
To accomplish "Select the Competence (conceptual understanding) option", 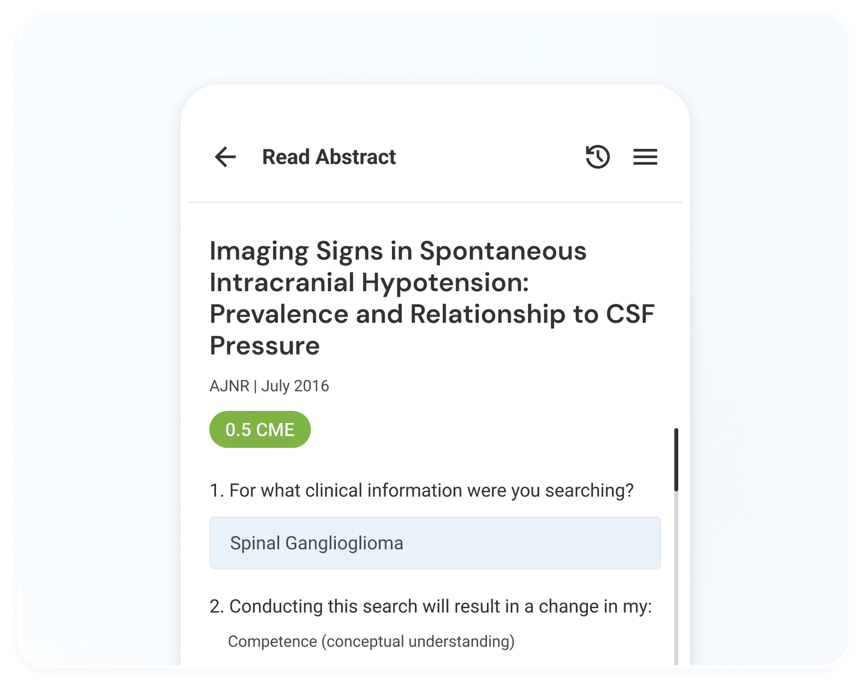I will tap(371, 641).
